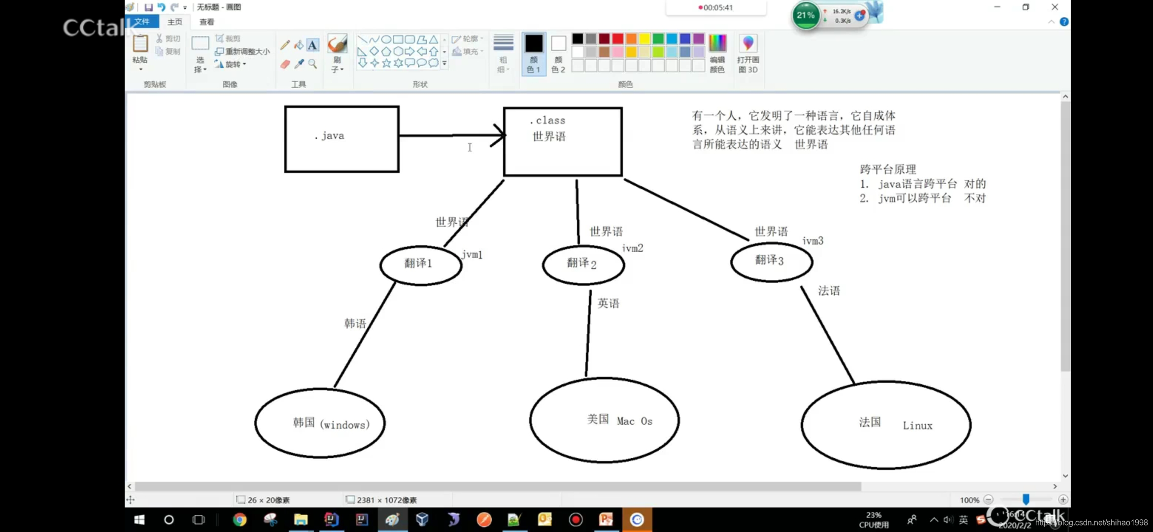Viewport: 1153px width, 532px height.
Task: Select the Color picker eyedropper
Action: tap(299, 64)
